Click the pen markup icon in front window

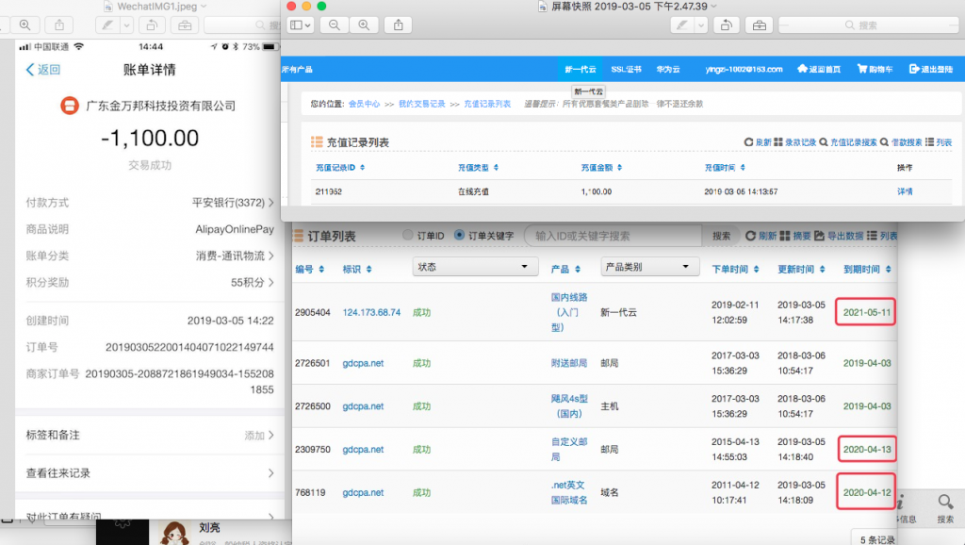681,25
